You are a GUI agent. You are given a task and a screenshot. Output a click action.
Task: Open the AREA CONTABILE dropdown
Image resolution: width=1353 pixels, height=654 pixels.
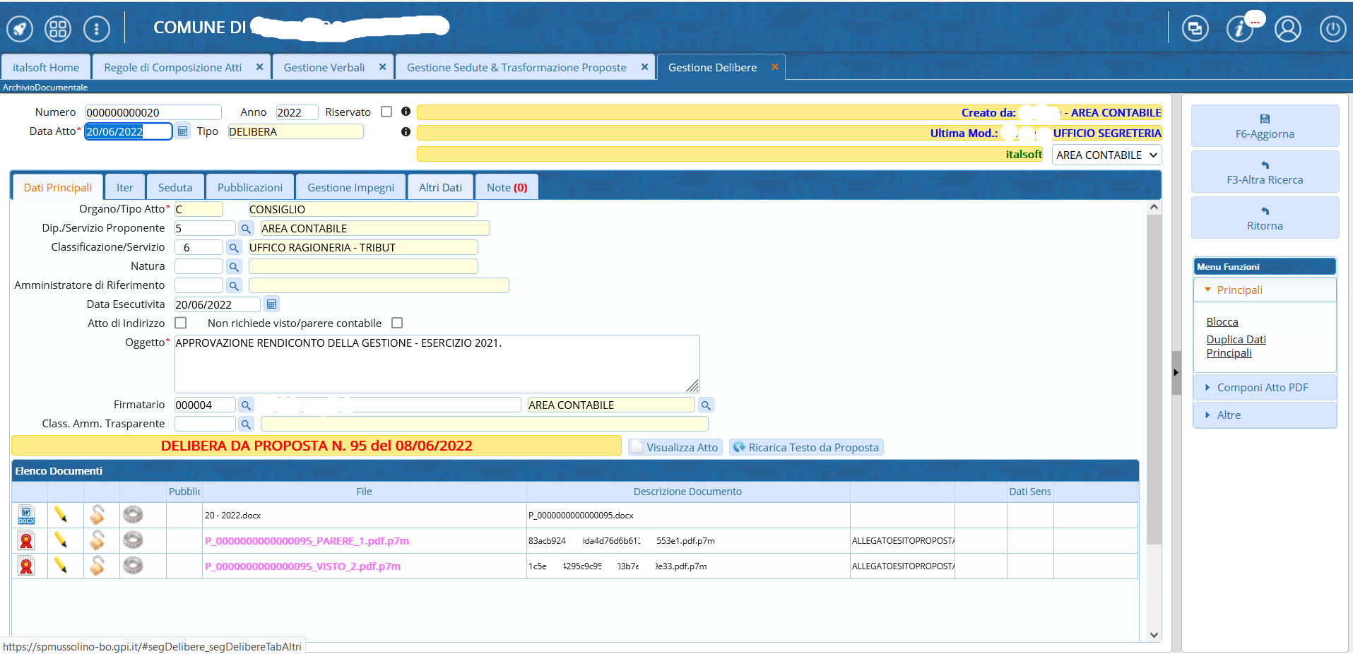tap(1106, 155)
